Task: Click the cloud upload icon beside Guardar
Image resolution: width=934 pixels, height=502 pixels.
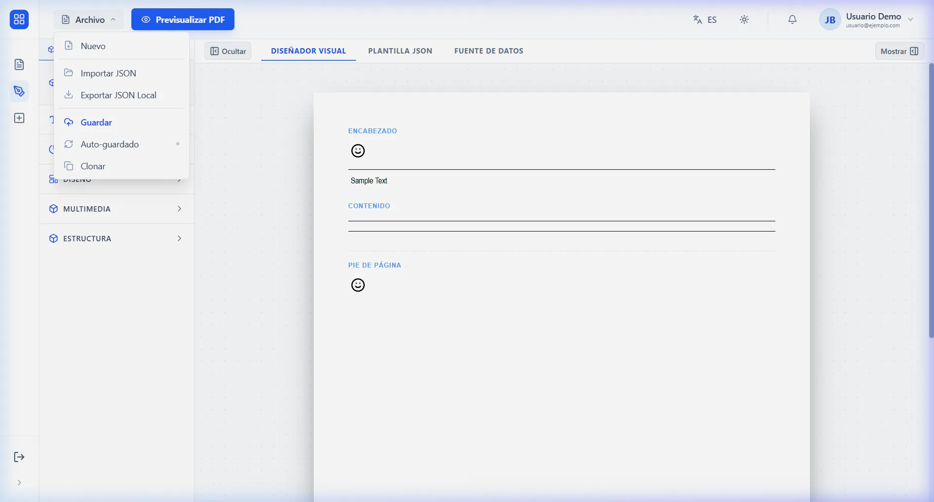Action: click(x=69, y=122)
